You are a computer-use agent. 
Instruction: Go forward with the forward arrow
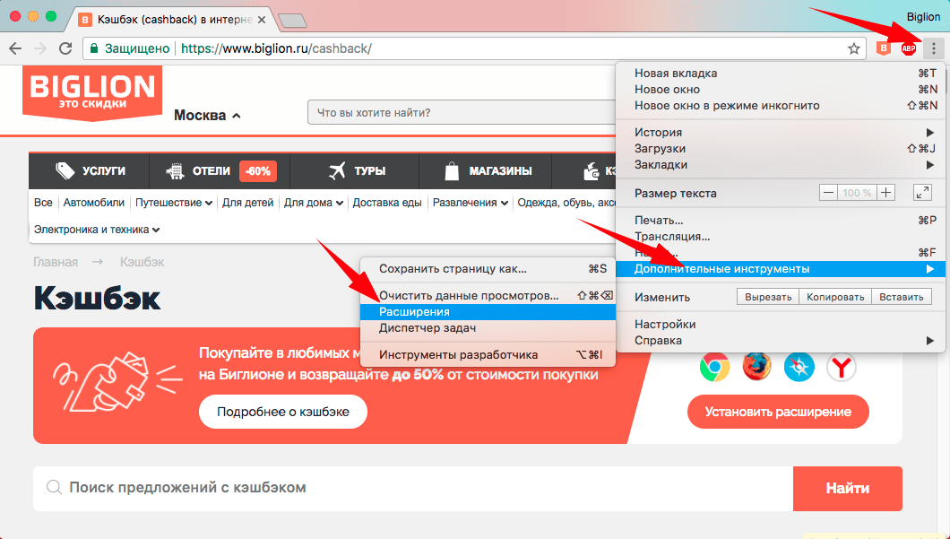point(40,48)
